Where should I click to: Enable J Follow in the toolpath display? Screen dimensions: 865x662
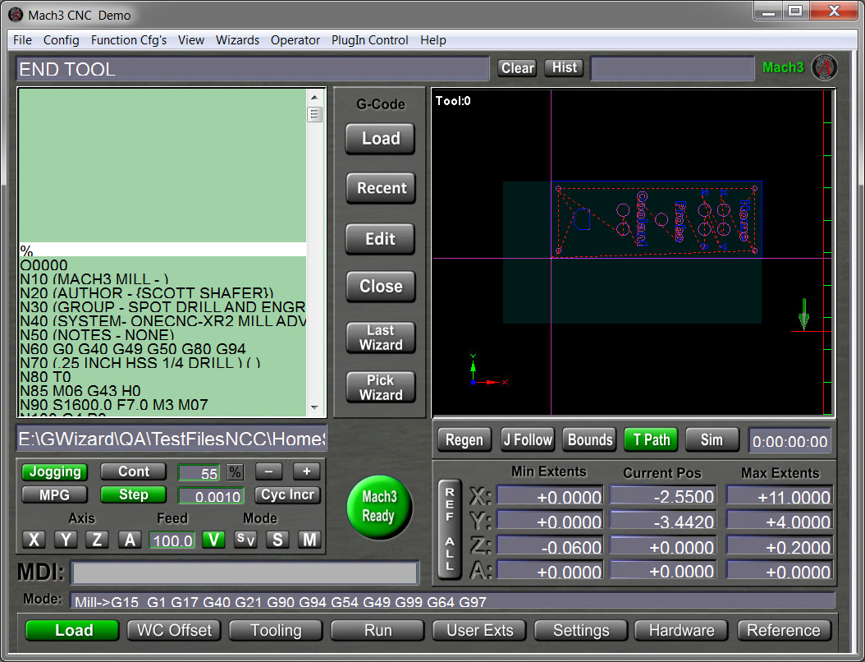pos(527,440)
